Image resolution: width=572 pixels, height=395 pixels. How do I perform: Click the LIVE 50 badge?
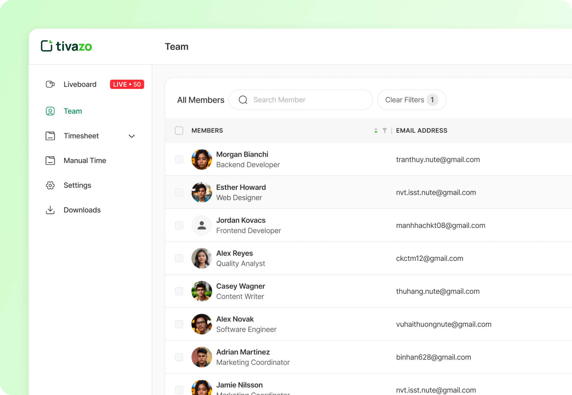127,84
